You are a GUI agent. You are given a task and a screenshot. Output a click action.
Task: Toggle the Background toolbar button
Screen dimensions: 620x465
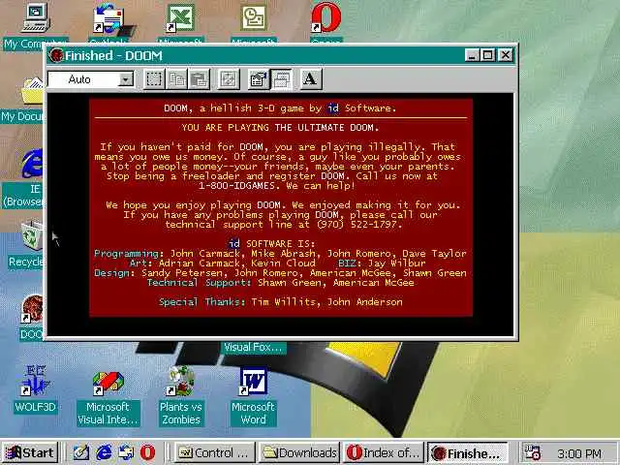281,79
